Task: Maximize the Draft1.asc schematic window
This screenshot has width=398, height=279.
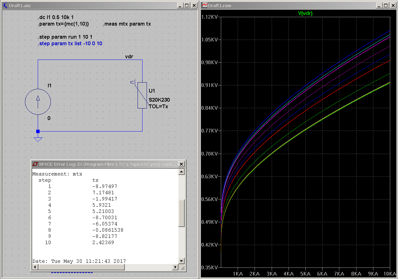Action: 187,5
